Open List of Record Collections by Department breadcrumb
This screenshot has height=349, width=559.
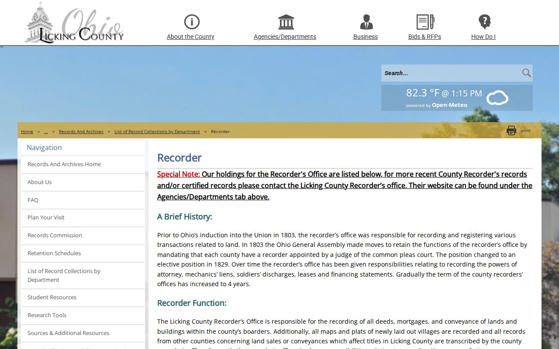[157, 131]
